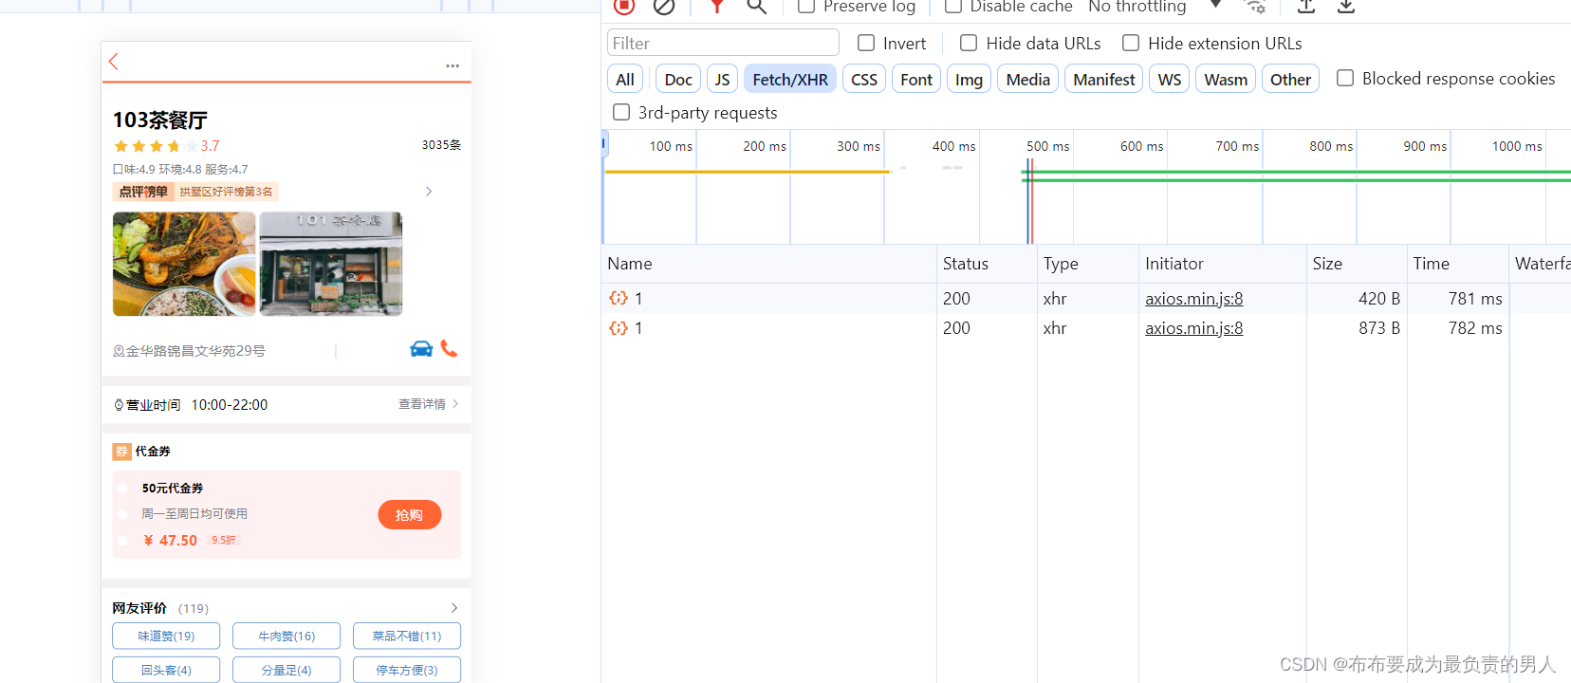Select the Wasm filter type

[x=1226, y=79]
